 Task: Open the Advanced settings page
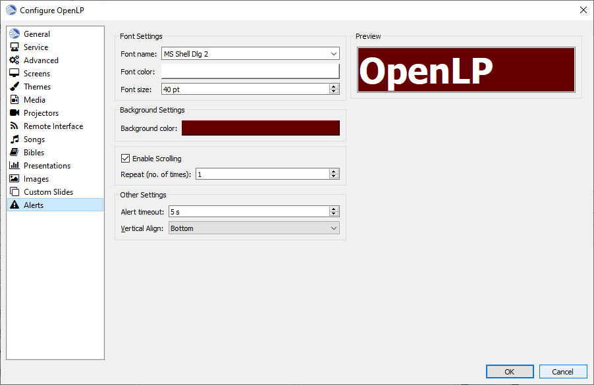point(55,60)
